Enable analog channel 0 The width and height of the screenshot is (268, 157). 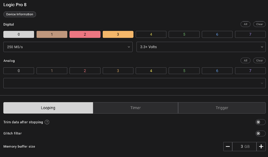(x=19, y=71)
